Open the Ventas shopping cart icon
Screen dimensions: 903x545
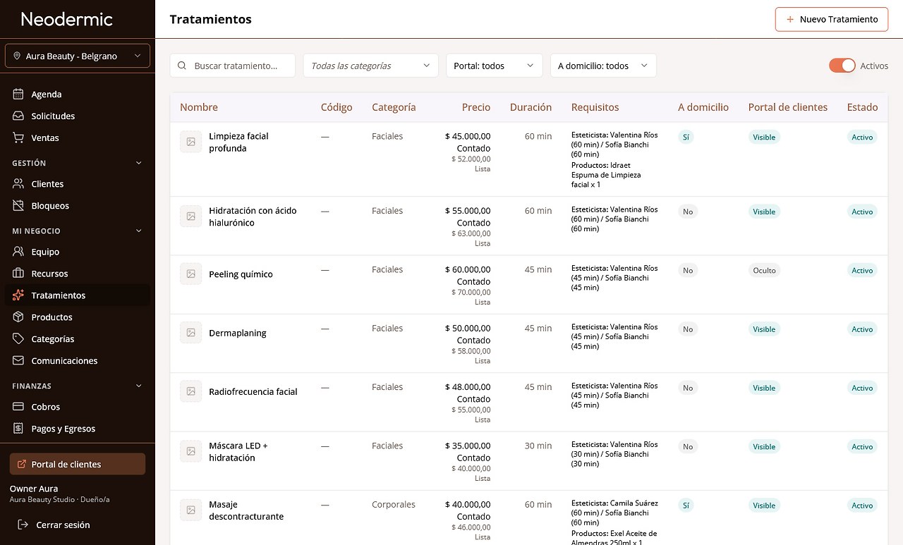pyautogui.click(x=18, y=138)
